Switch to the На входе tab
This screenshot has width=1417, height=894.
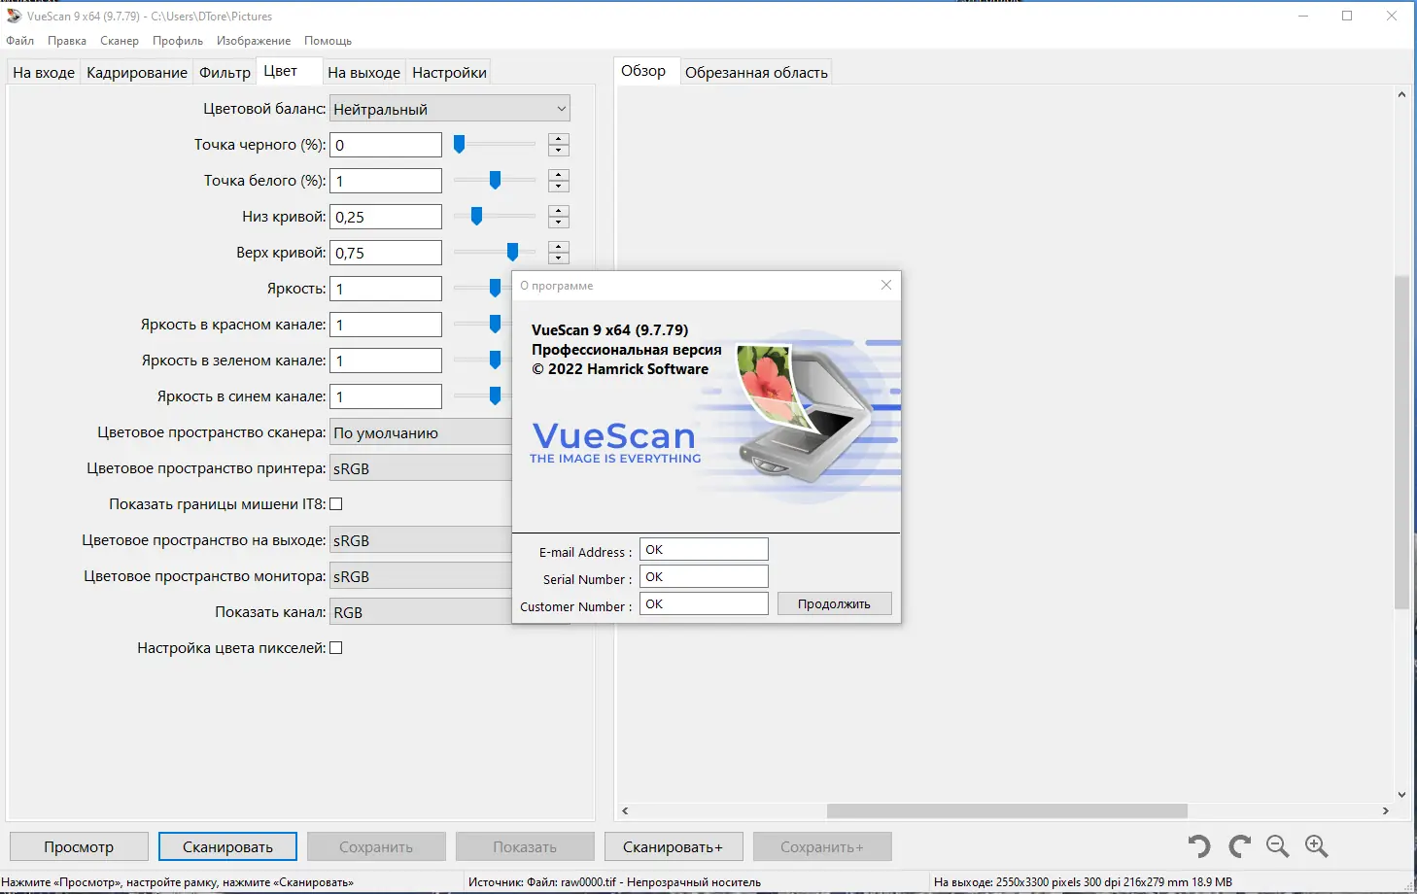43,71
